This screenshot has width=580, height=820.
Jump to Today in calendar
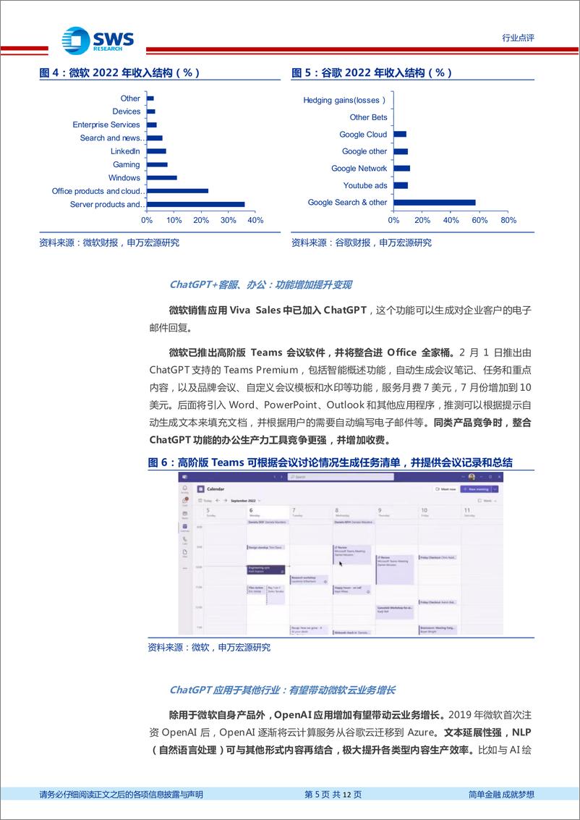pos(205,501)
